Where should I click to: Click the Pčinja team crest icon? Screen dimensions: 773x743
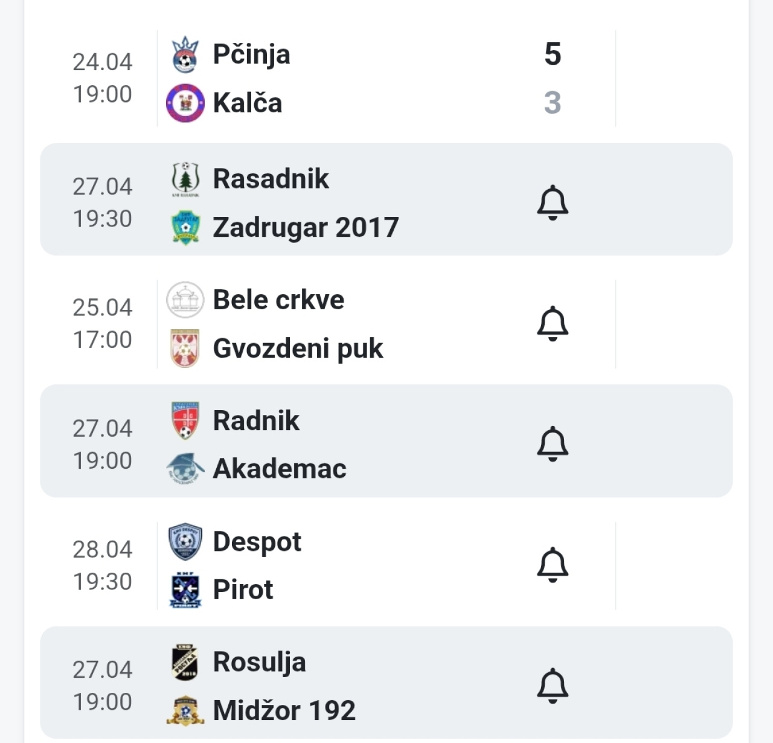point(185,54)
